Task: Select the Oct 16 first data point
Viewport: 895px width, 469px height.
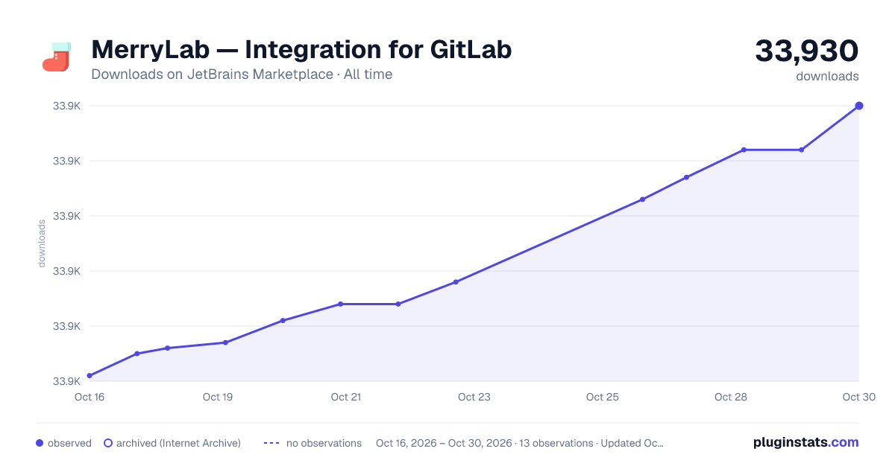Action: tap(89, 376)
